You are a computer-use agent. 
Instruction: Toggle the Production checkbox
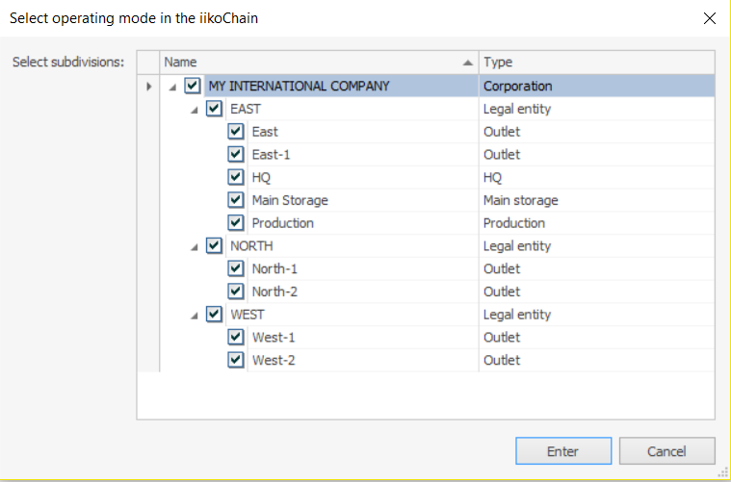click(x=236, y=223)
